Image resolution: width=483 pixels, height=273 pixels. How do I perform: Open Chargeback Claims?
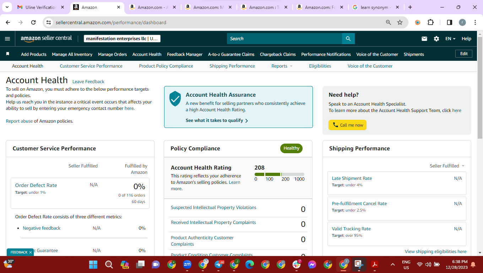tap(278, 54)
